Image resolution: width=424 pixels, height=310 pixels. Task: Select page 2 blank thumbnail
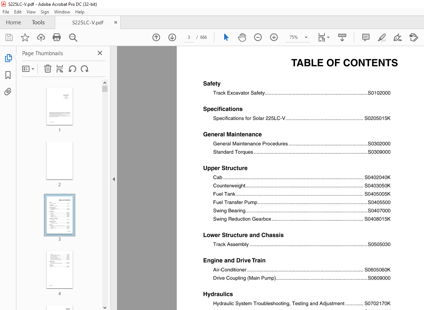point(60,160)
